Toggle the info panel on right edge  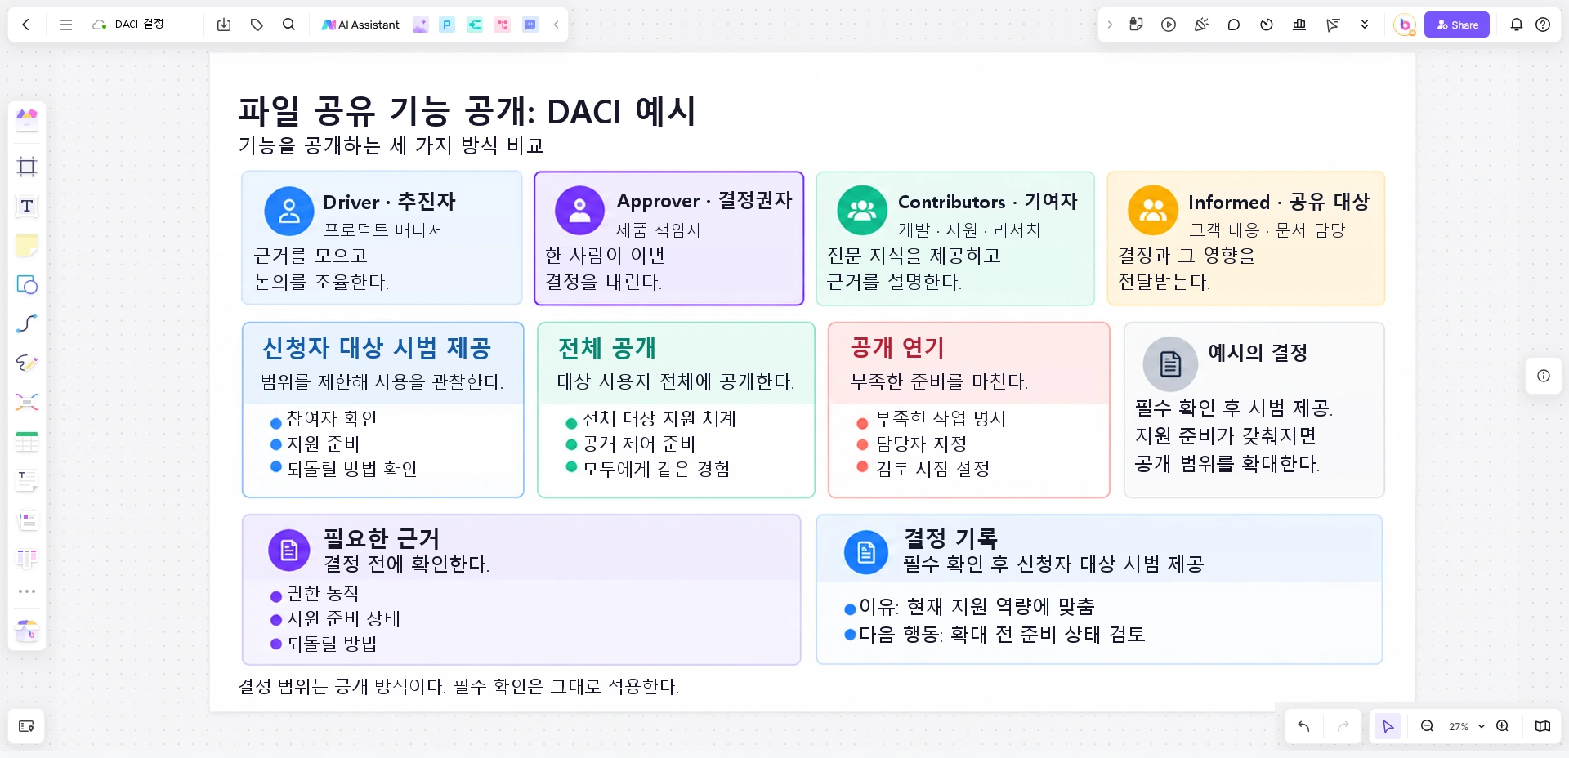1544,376
